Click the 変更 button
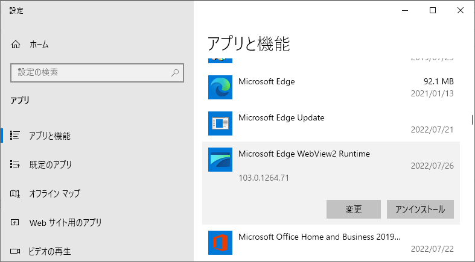The width and height of the screenshot is (475, 262). tap(354, 209)
